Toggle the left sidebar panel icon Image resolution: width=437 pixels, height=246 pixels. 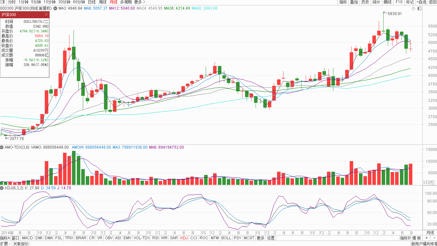2,2
